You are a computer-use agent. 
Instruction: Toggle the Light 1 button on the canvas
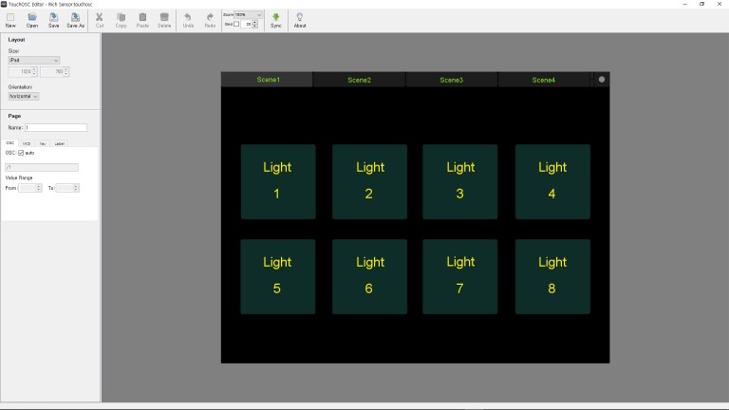(277, 181)
